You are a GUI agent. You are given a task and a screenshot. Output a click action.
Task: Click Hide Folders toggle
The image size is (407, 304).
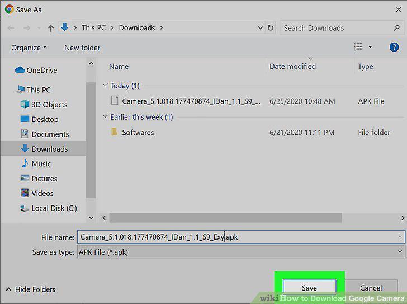pos(31,289)
